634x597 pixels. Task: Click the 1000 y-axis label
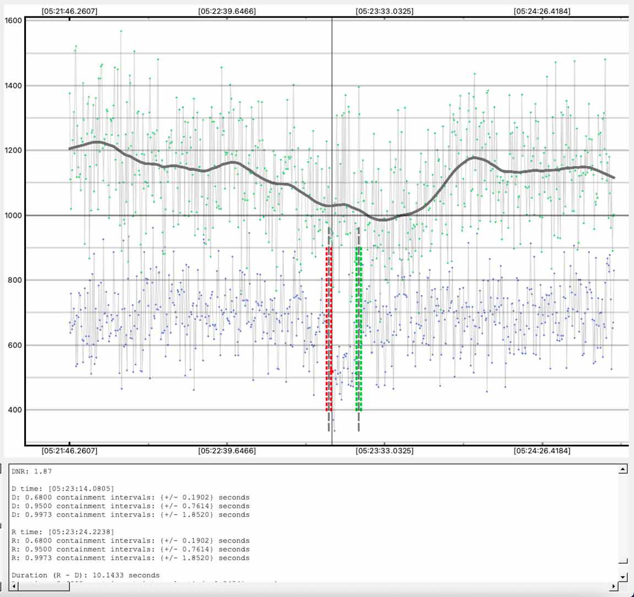coord(13,216)
